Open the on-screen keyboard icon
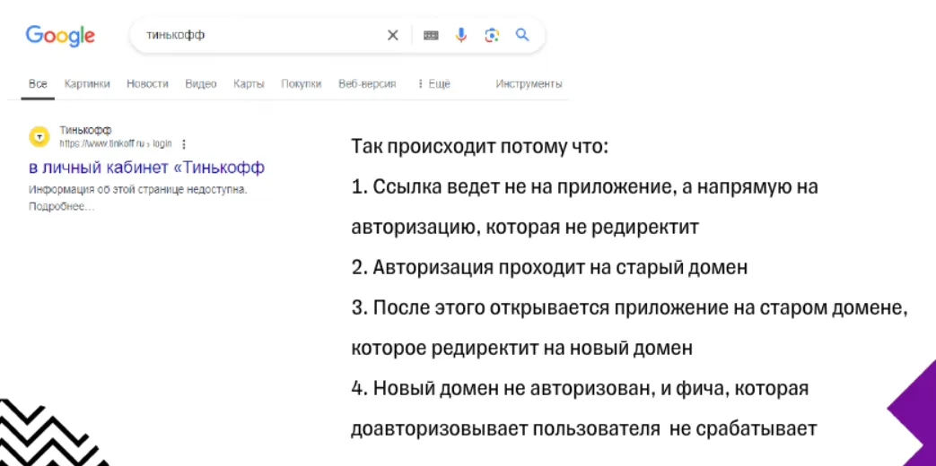Image resolution: width=936 pixels, height=466 pixels. point(431,35)
